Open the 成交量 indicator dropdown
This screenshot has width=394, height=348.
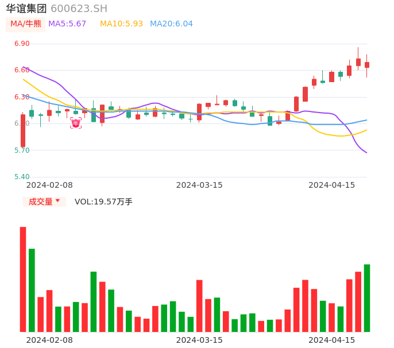[x=44, y=202]
